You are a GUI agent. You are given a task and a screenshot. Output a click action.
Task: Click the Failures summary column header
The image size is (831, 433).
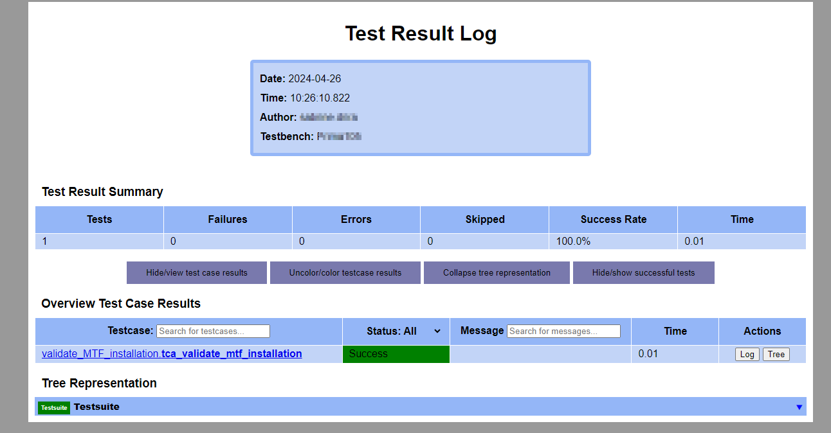(x=228, y=220)
